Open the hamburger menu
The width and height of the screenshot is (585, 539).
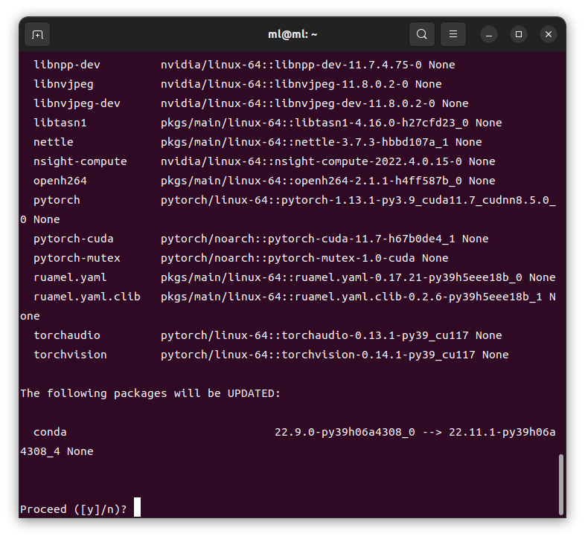(453, 34)
